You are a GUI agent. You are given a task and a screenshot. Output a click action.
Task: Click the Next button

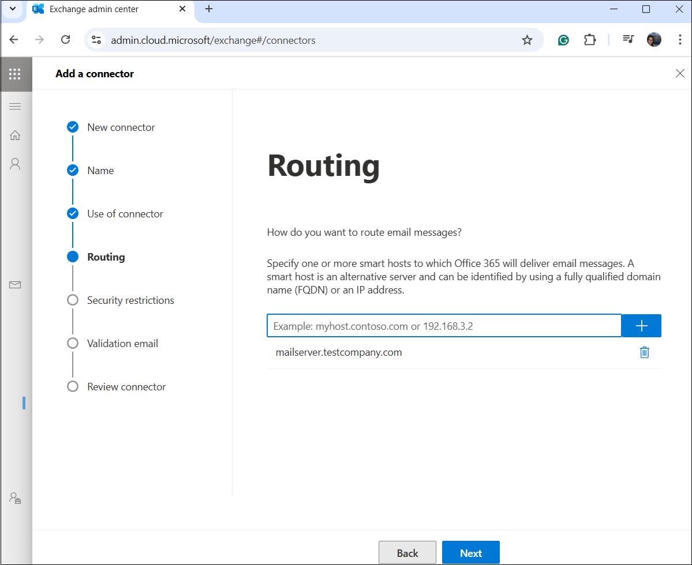tap(470, 553)
